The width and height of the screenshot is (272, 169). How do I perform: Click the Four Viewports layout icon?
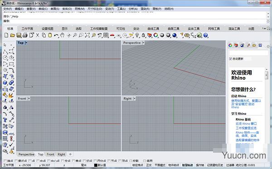[106, 35]
